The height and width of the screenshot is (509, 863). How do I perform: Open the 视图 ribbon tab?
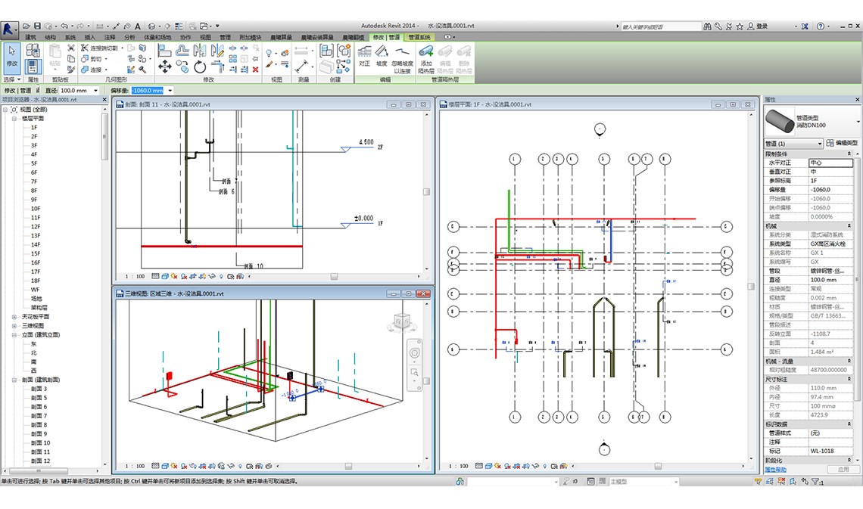tap(205, 37)
